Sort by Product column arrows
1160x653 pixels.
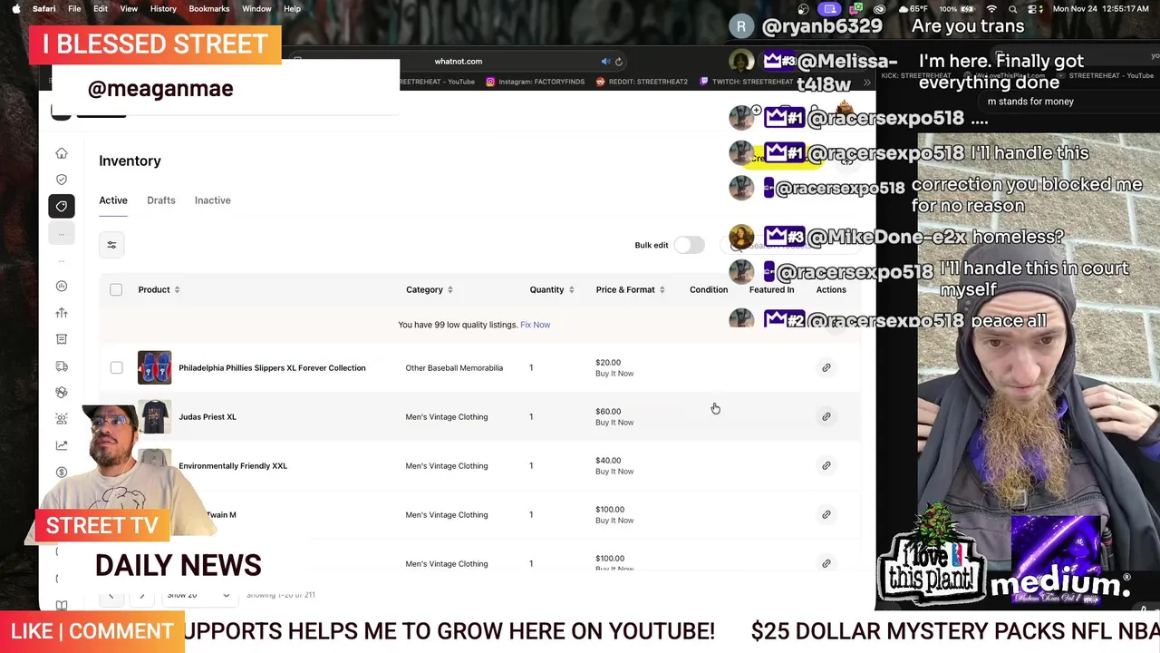(177, 290)
